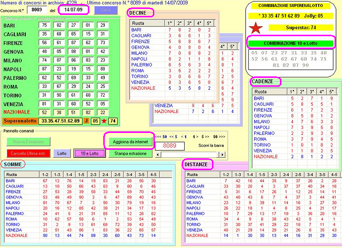Click the Jolly number box 05
Viewport: 342px width, 248px height.
click(95, 121)
